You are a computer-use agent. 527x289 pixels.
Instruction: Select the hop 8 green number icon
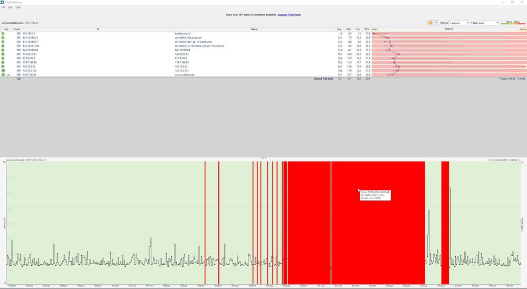(x=3, y=62)
